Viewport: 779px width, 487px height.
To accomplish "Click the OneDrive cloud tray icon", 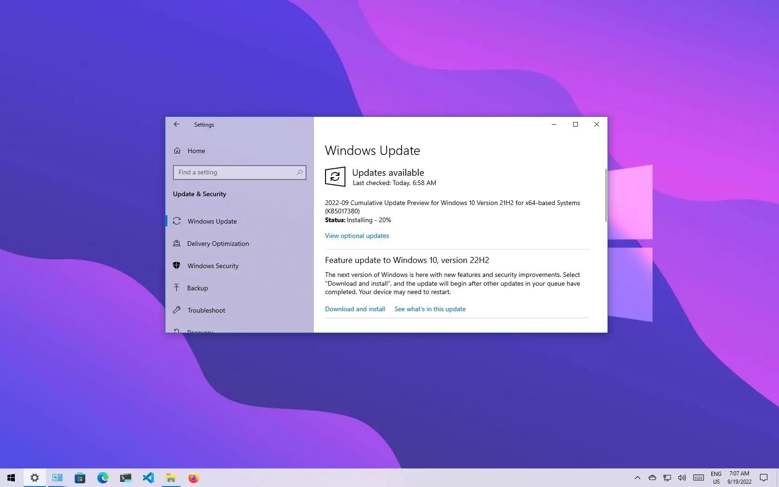I will 652,478.
